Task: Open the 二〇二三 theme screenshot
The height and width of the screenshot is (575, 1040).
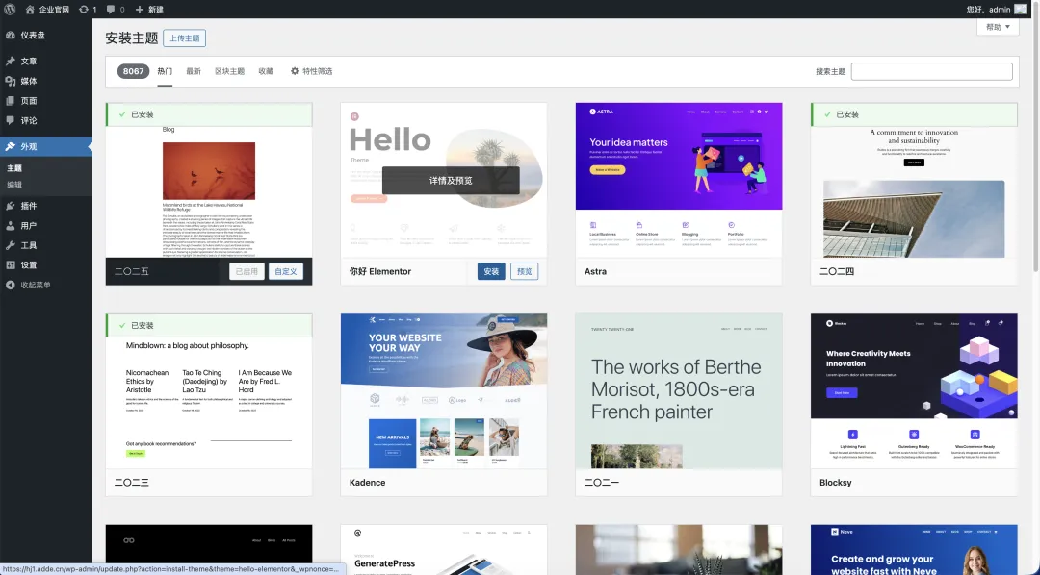Action: pyautogui.click(x=209, y=403)
